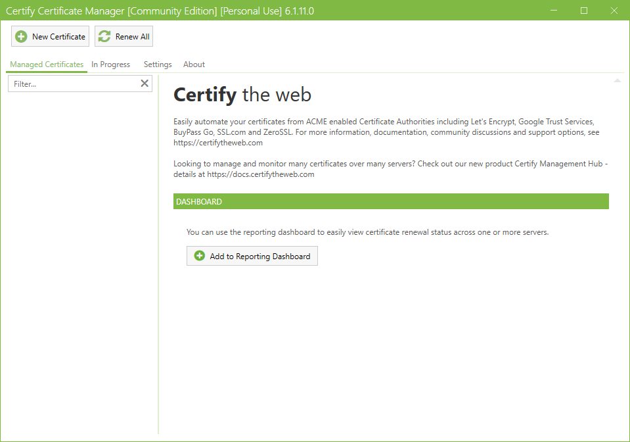Click the https://docs.certifytheweb.com text

pos(261,174)
